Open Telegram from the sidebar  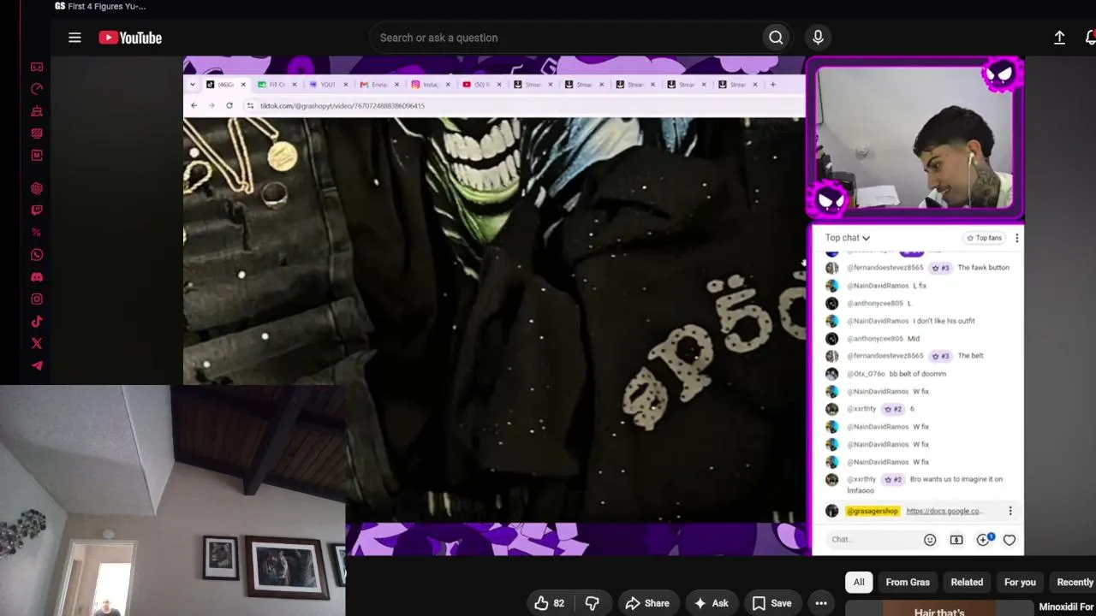click(x=37, y=365)
